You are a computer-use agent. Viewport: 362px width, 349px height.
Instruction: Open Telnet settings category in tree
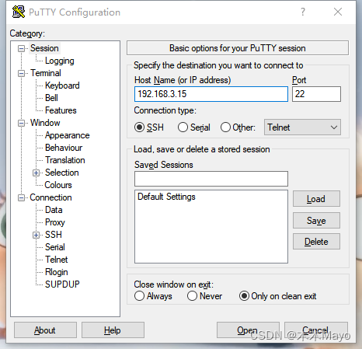point(56,260)
